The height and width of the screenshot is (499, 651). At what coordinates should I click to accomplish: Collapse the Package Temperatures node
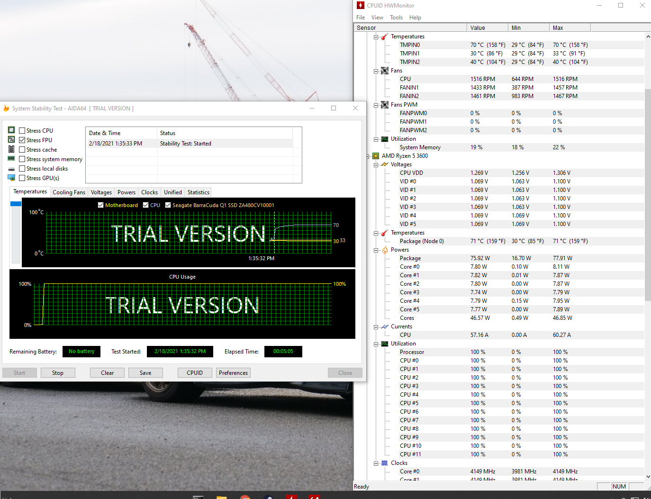[376, 233]
